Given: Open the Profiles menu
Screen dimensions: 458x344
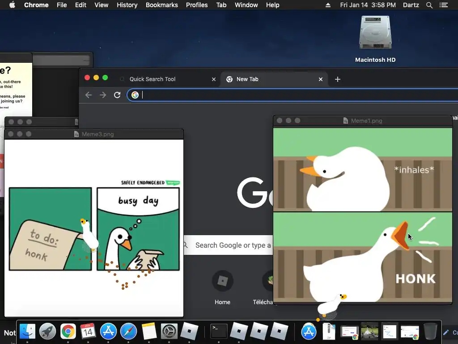Looking at the screenshot, I should 197,5.
